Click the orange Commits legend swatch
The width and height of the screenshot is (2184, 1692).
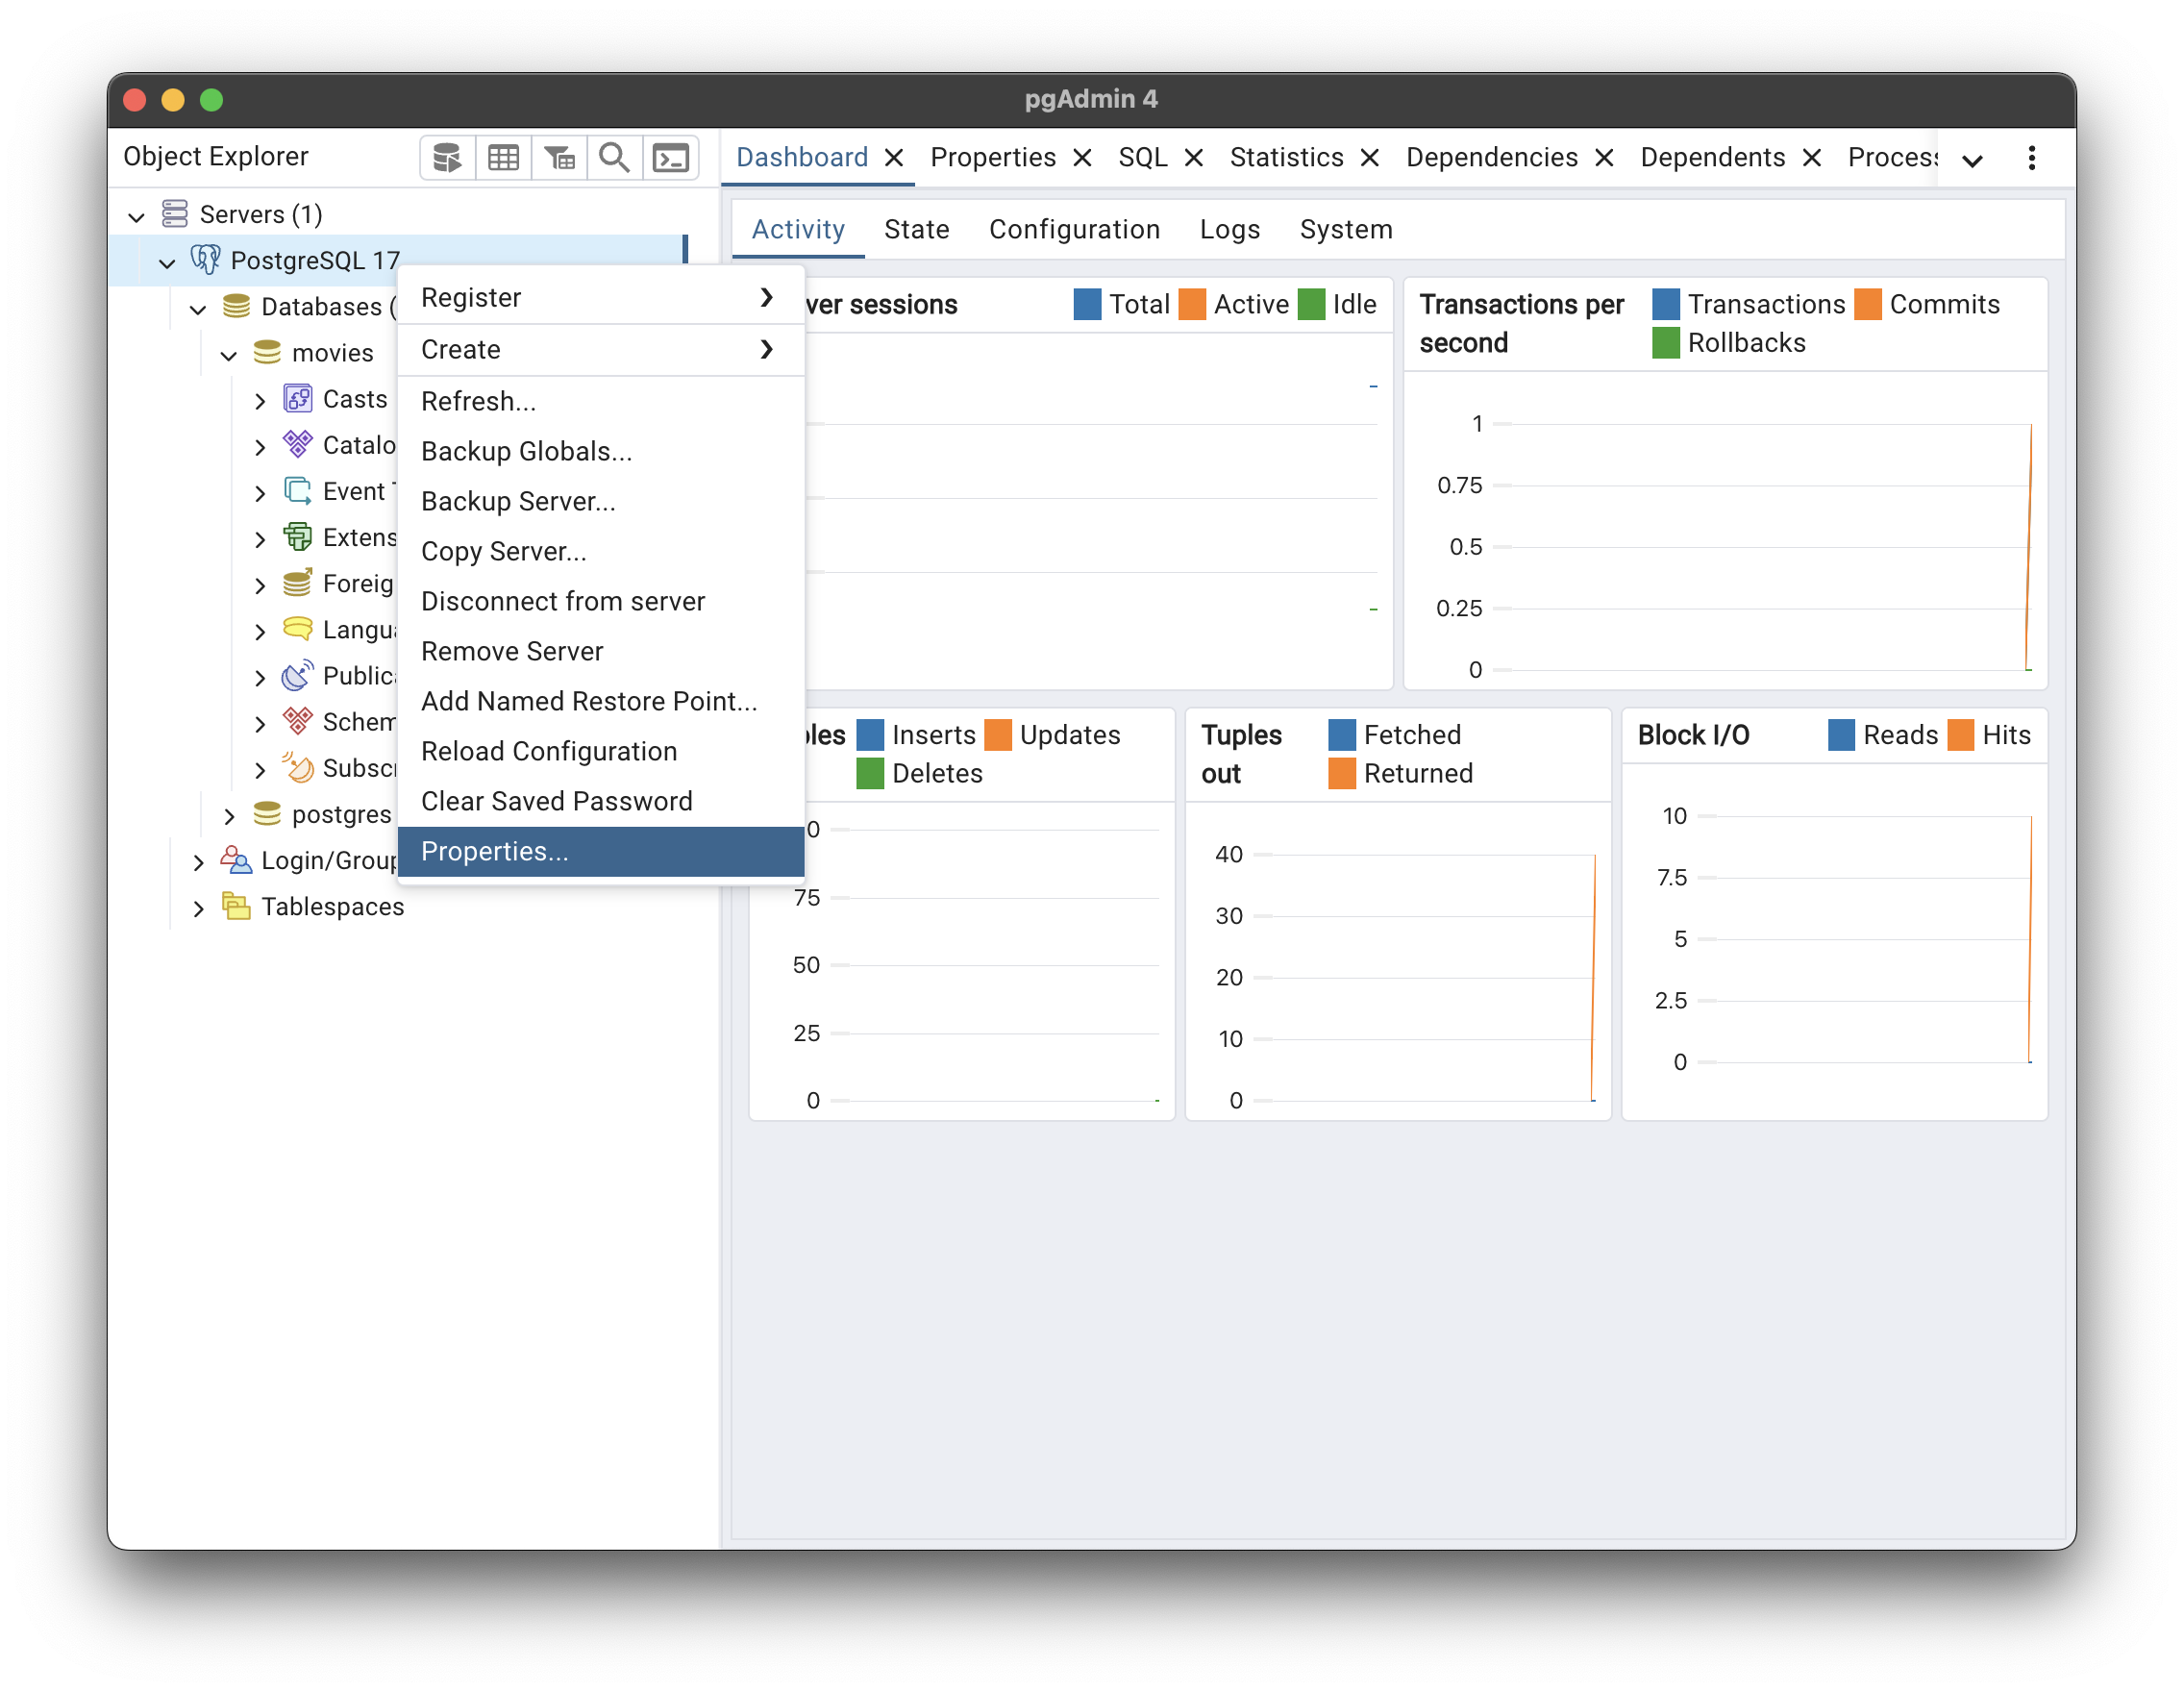pyautogui.click(x=1867, y=304)
